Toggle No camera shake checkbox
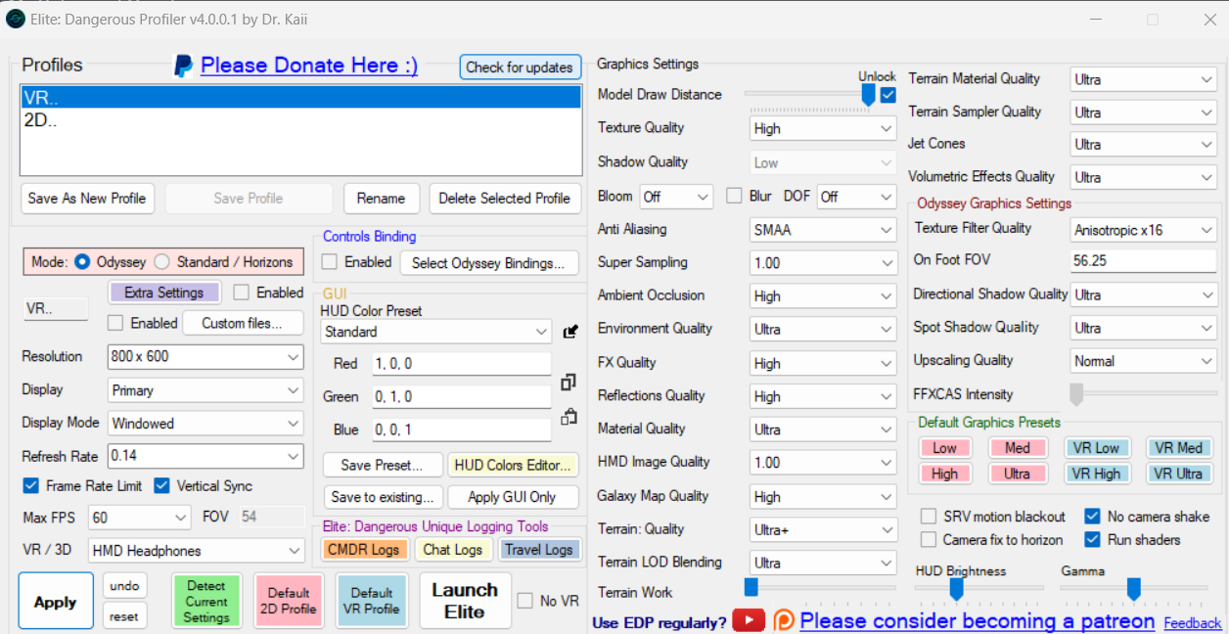 pyautogui.click(x=1092, y=517)
